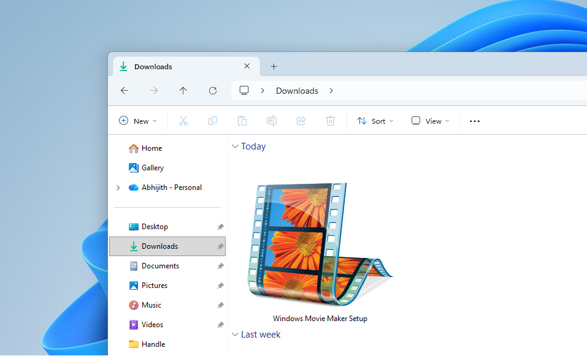The image size is (587, 356).
Task: Click the Rename icon
Action: (x=271, y=121)
